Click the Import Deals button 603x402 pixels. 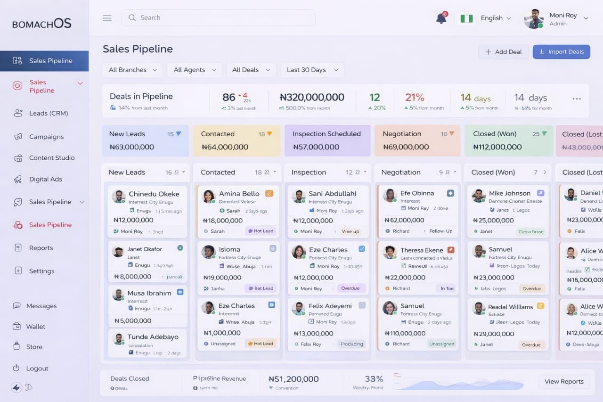561,52
